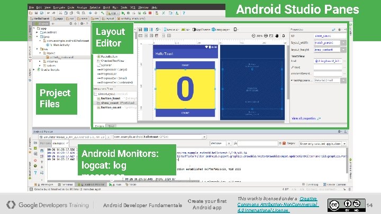Click the COUNT button in design preview

point(185,113)
